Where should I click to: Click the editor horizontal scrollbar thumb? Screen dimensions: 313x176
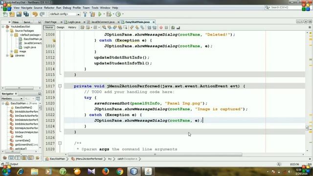(x=155, y=154)
